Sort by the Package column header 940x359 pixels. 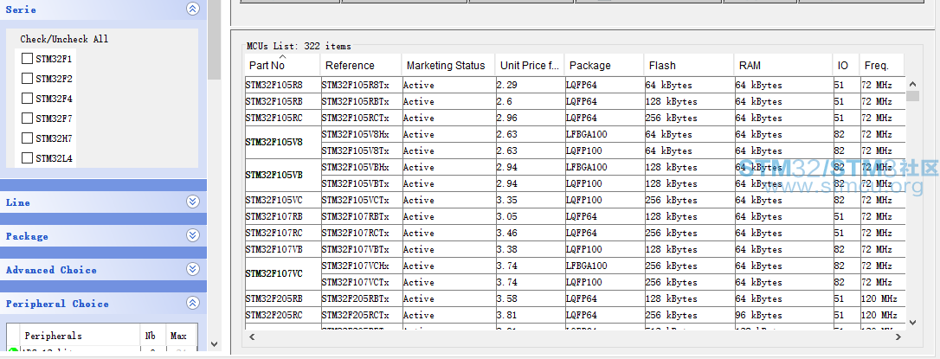click(x=604, y=65)
